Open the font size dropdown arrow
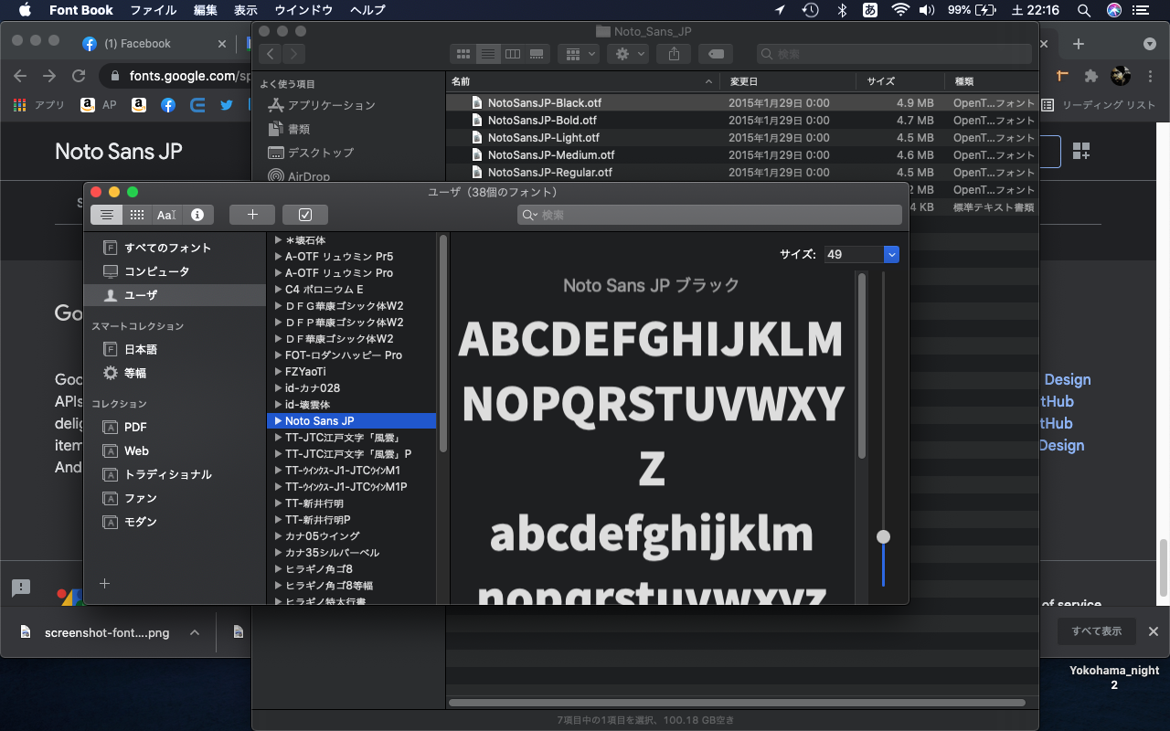 click(892, 255)
